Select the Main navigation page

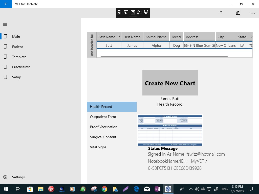pyautogui.click(x=40, y=37)
